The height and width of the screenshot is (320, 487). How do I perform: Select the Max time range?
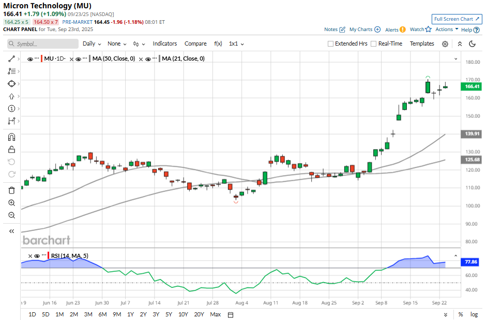click(x=216, y=314)
